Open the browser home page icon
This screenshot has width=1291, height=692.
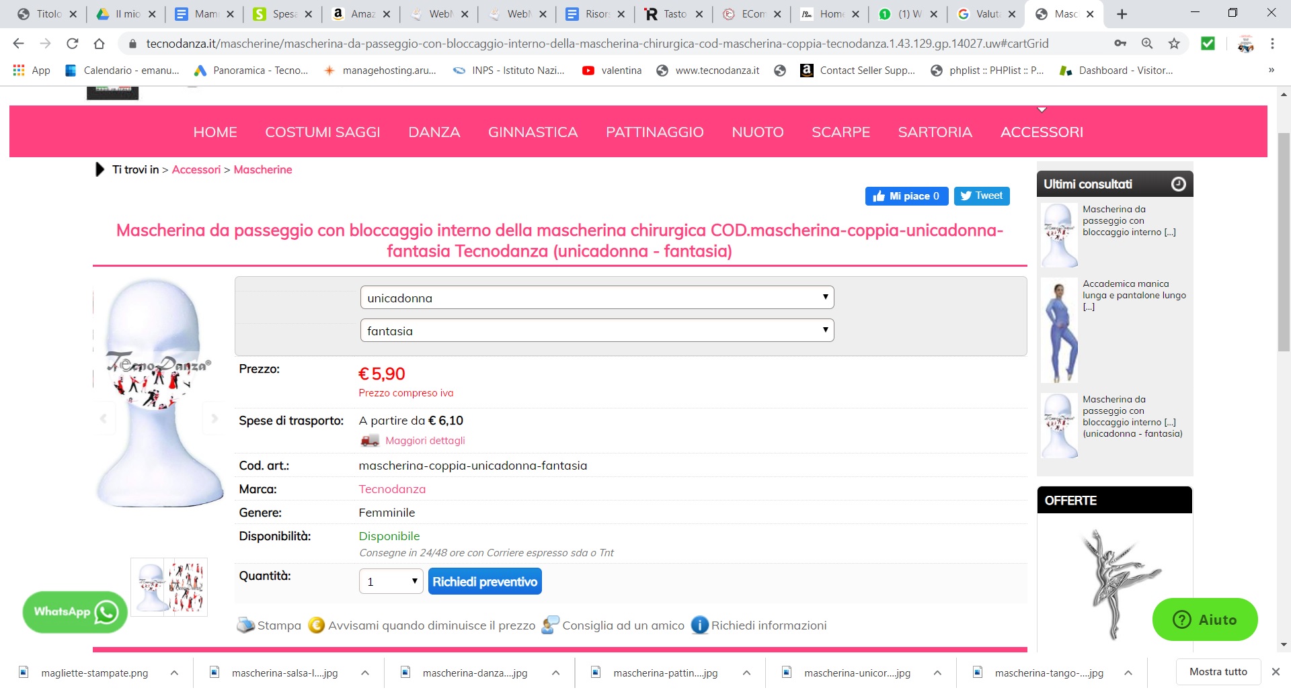coord(99,44)
